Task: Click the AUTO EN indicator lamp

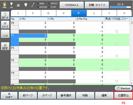Action: click(38, 7)
